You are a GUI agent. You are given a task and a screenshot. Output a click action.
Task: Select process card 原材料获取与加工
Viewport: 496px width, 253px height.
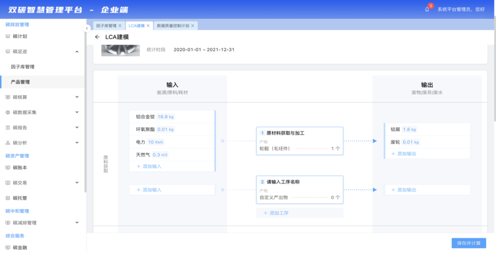pos(300,141)
